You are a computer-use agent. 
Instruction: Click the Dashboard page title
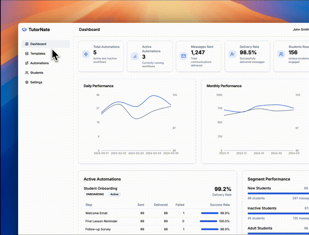(90, 30)
